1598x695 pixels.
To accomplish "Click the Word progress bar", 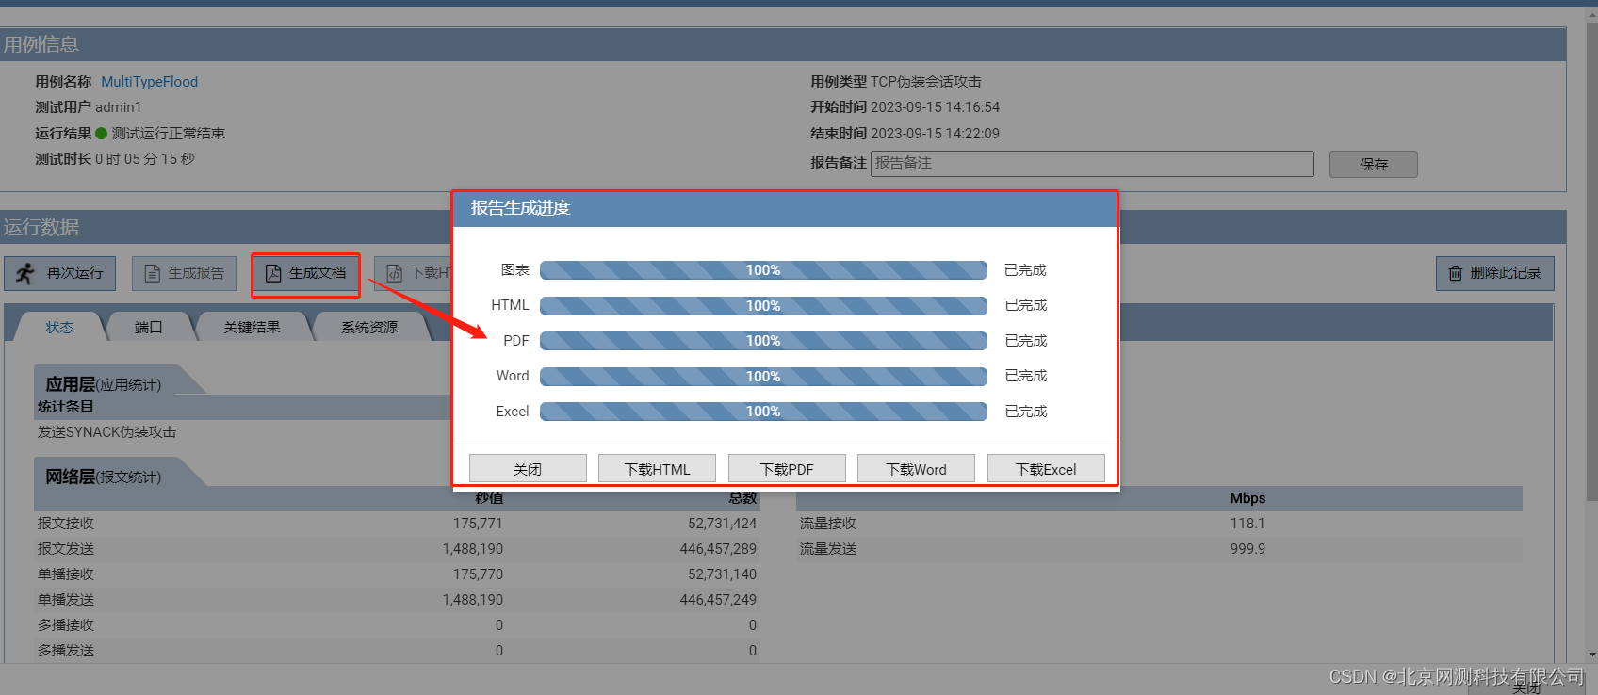I will coord(763,377).
